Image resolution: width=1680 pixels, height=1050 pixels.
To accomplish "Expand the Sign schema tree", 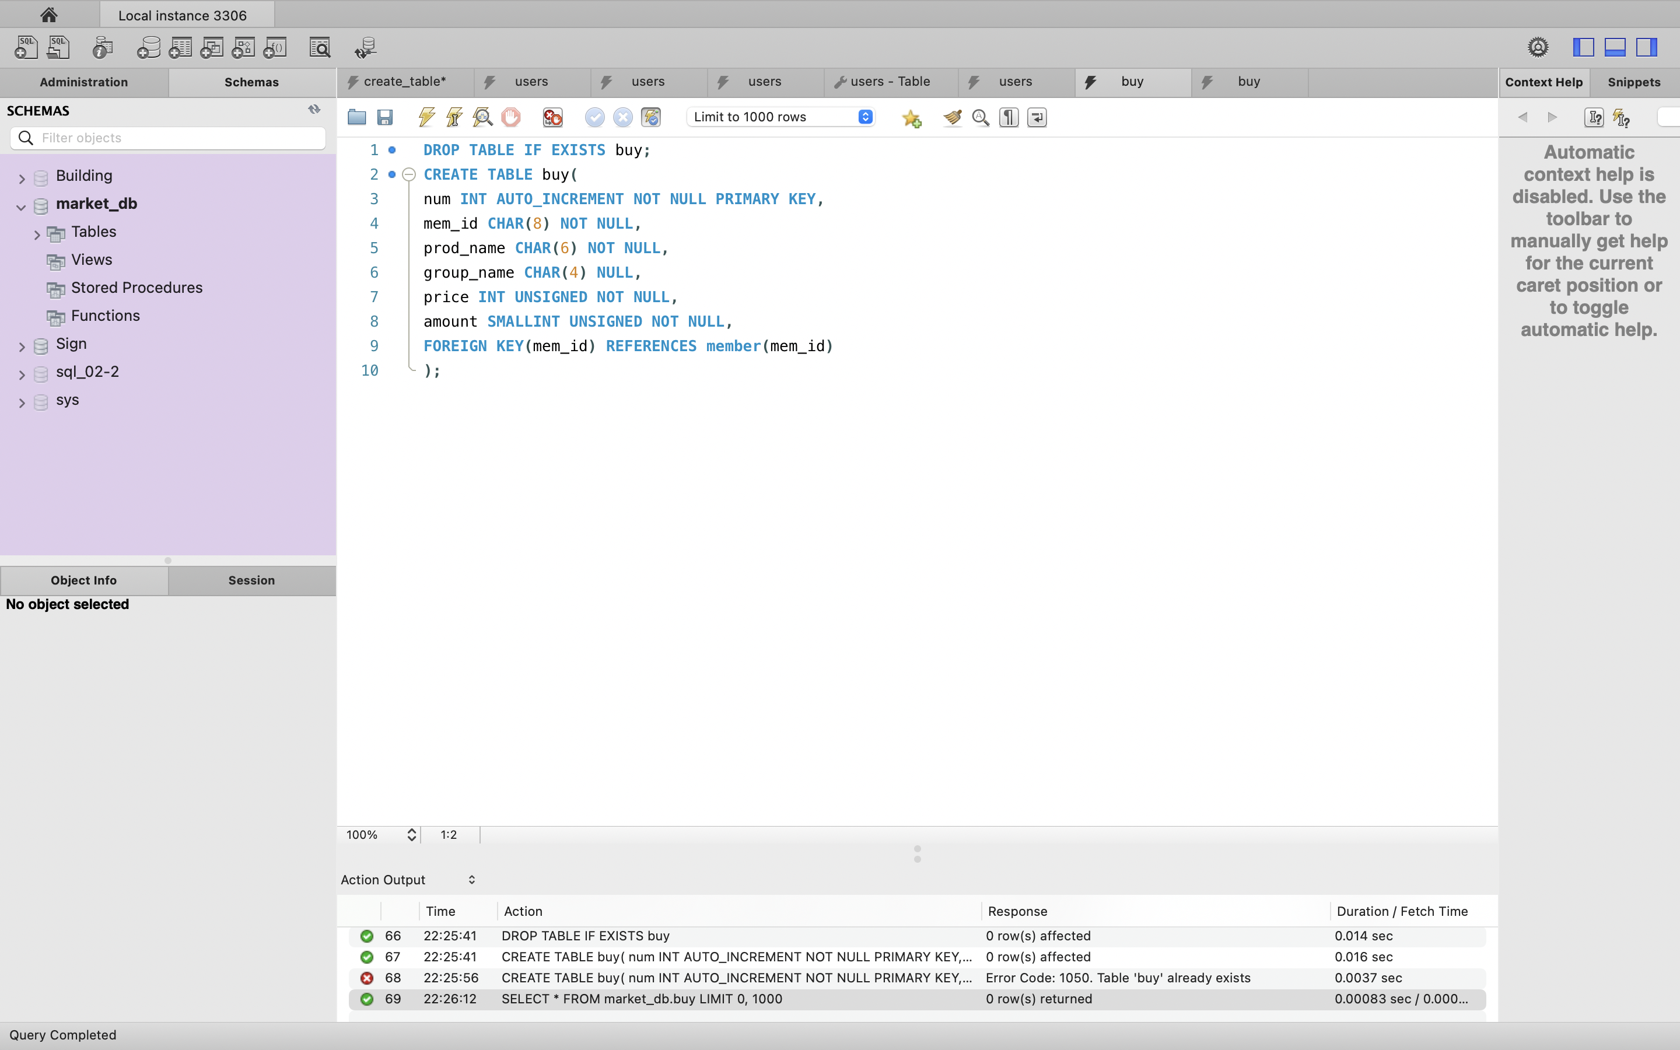I will (x=22, y=346).
